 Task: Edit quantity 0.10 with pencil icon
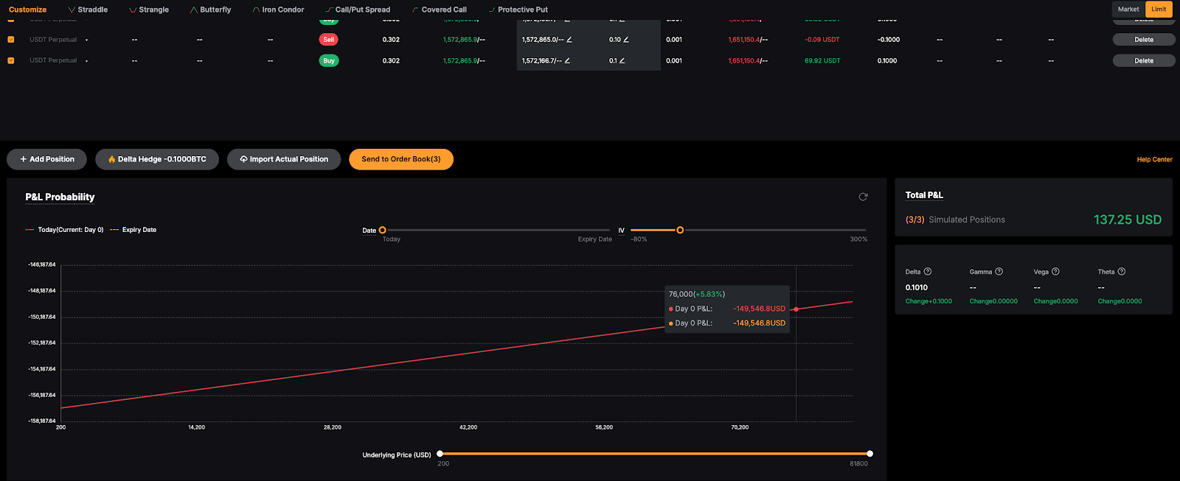626,40
